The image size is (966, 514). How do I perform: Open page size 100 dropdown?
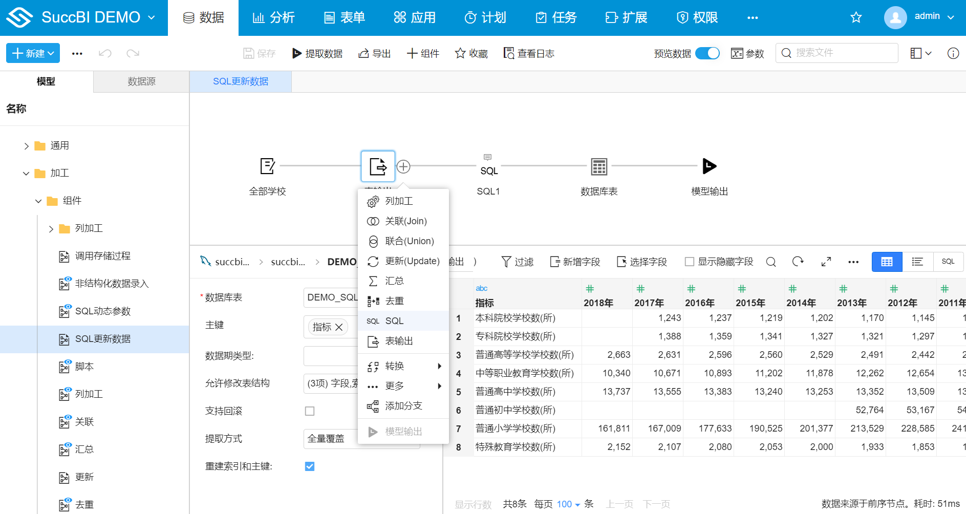(x=568, y=504)
